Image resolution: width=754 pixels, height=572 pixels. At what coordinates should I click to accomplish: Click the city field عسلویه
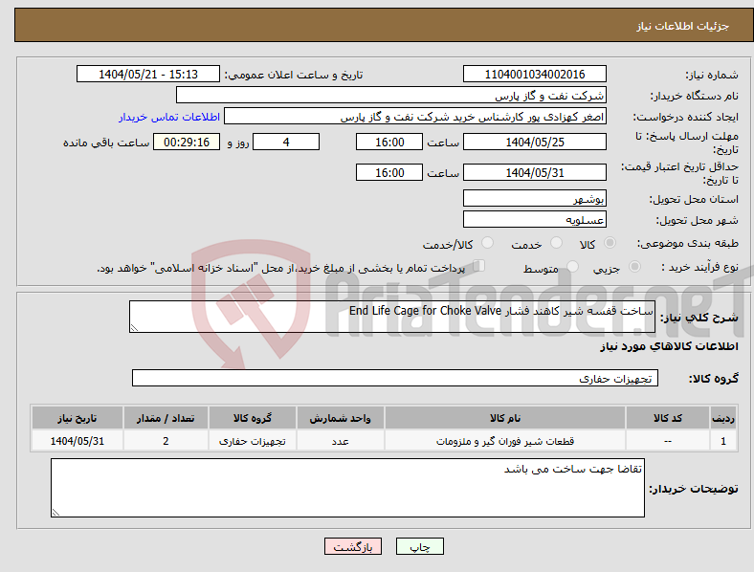(x=534, y=219)
